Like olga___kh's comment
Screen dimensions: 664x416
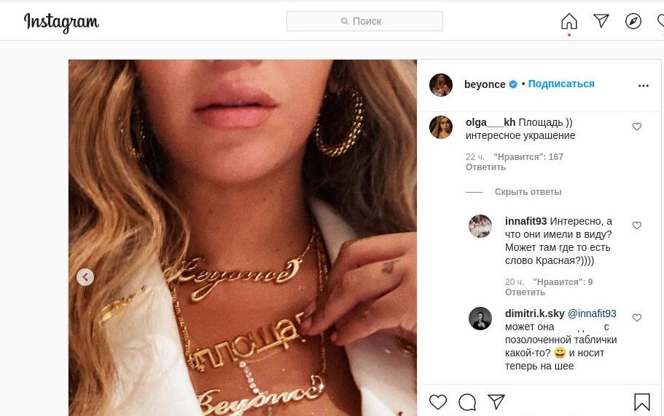click(x=637, y=127)
